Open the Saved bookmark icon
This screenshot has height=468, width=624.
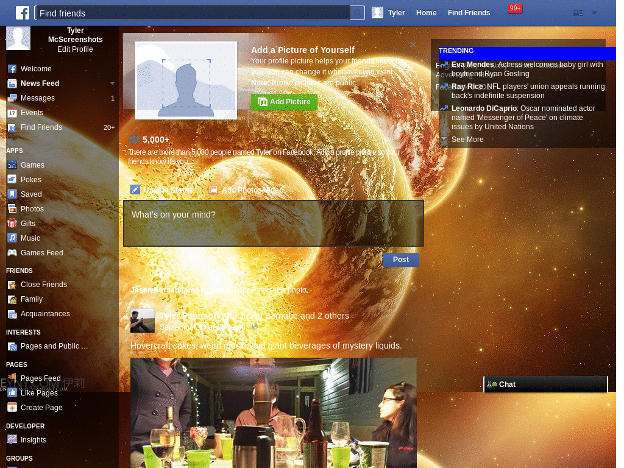click(12, 194)
